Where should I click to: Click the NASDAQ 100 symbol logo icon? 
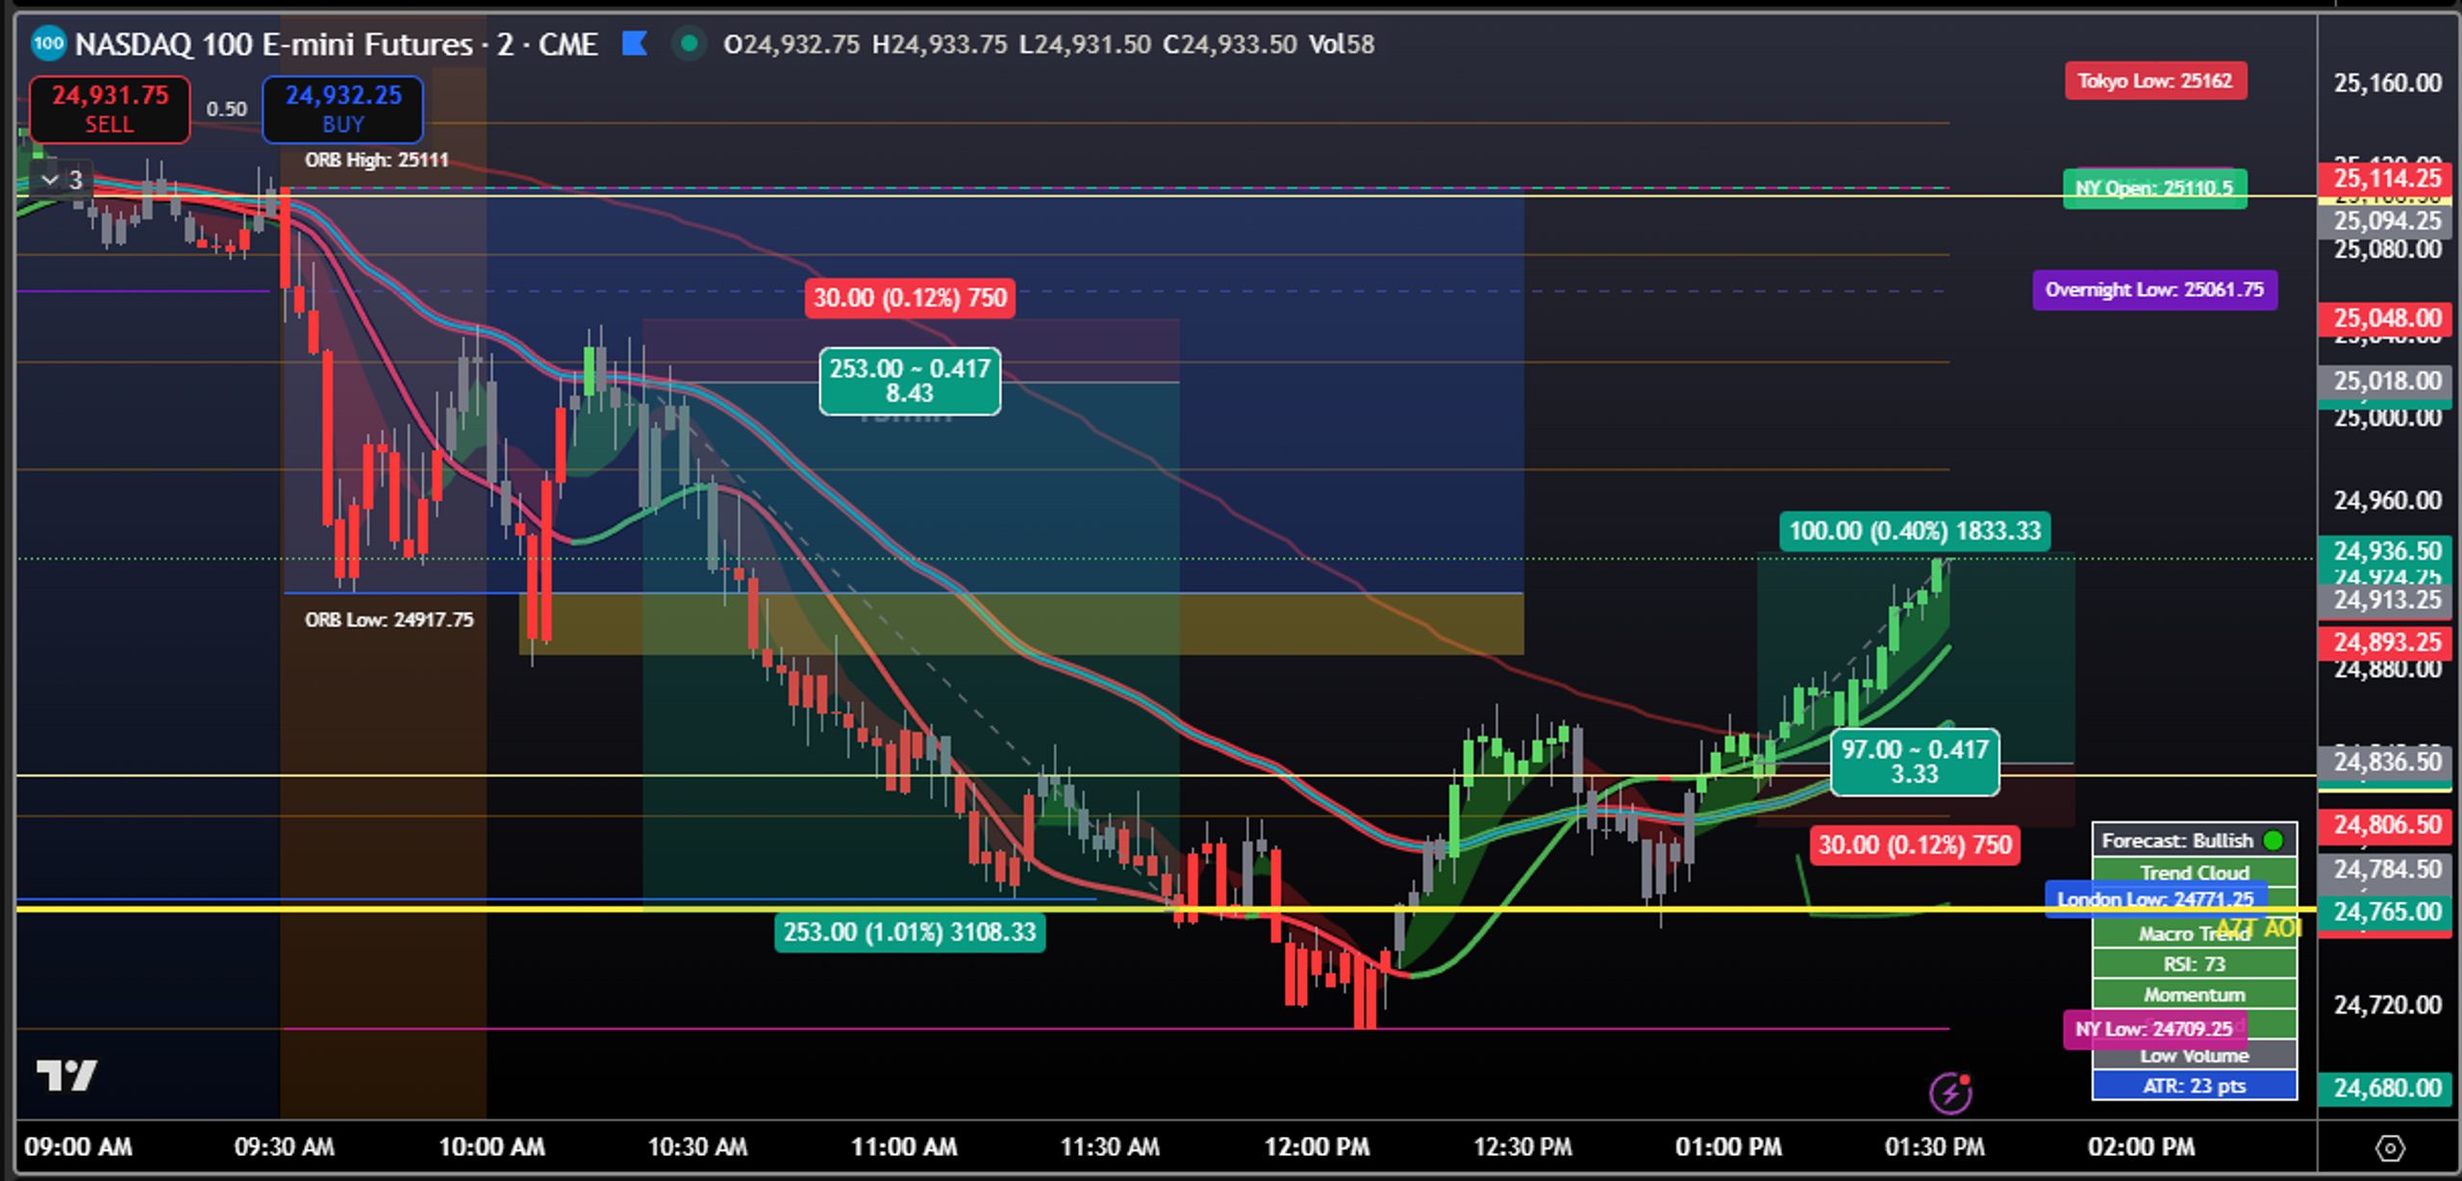48,43
